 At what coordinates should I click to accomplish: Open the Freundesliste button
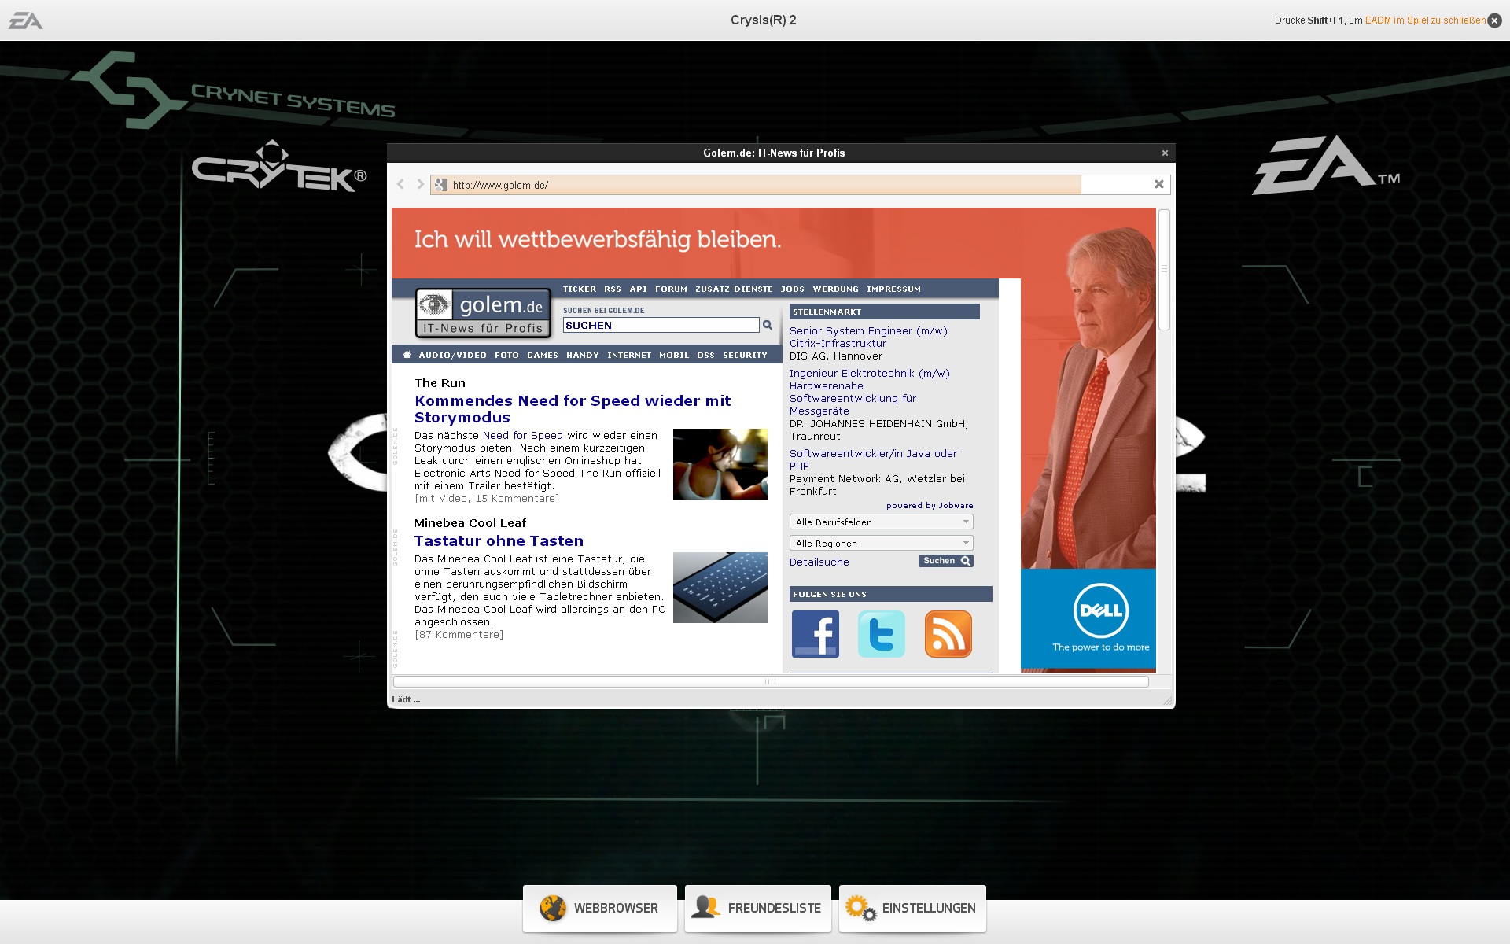coord(757,908)
